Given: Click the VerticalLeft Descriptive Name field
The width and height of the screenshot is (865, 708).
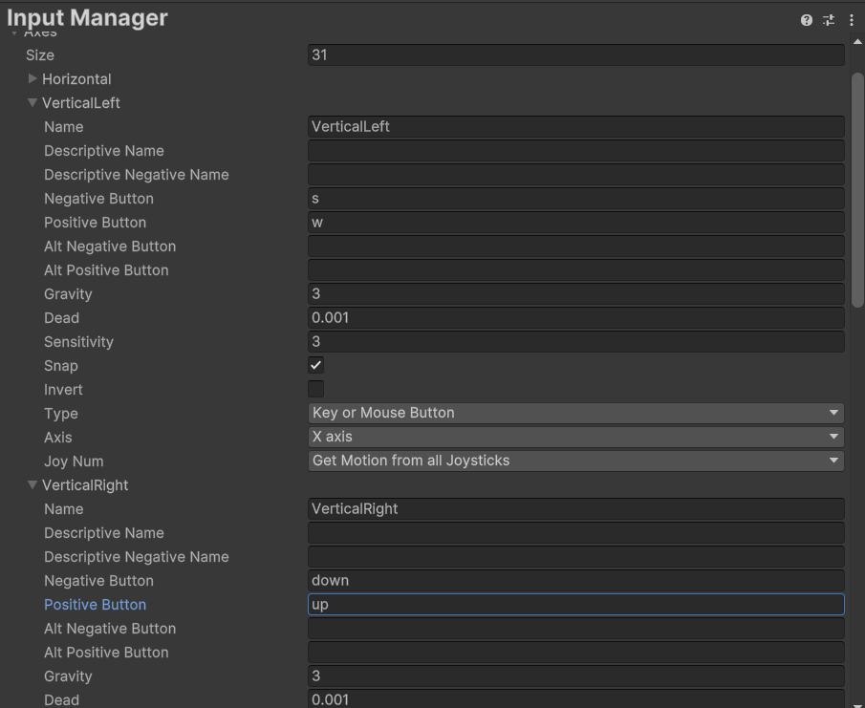Looking at the screenshot, I should click(576, 150).
